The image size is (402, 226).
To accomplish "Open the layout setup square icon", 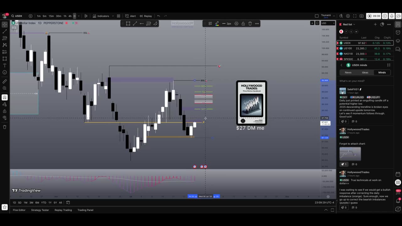I will pyautogui.click(x=317, y=16).
